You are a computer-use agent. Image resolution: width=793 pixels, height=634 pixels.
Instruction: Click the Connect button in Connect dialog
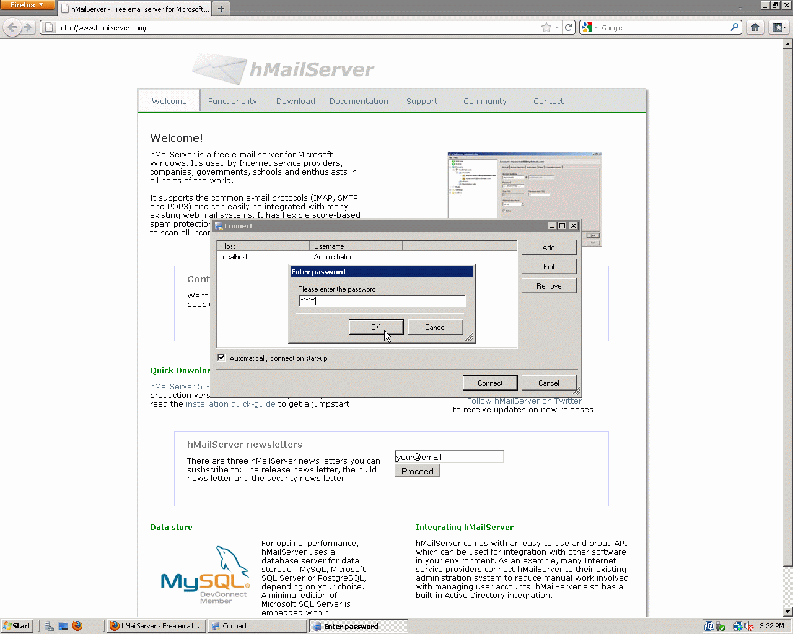(x=490, y=383)
